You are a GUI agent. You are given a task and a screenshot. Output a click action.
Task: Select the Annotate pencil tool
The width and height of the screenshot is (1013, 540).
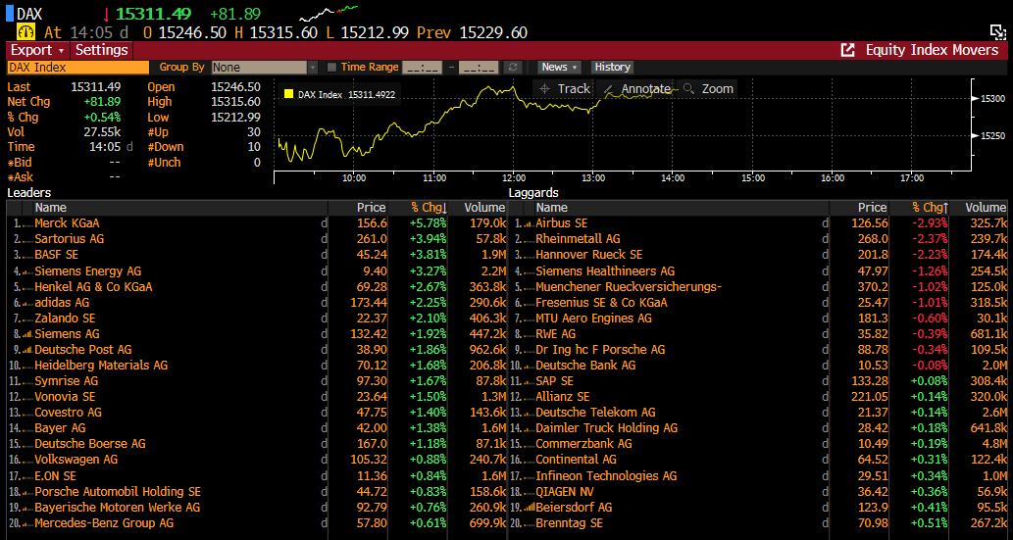point(609,89)
